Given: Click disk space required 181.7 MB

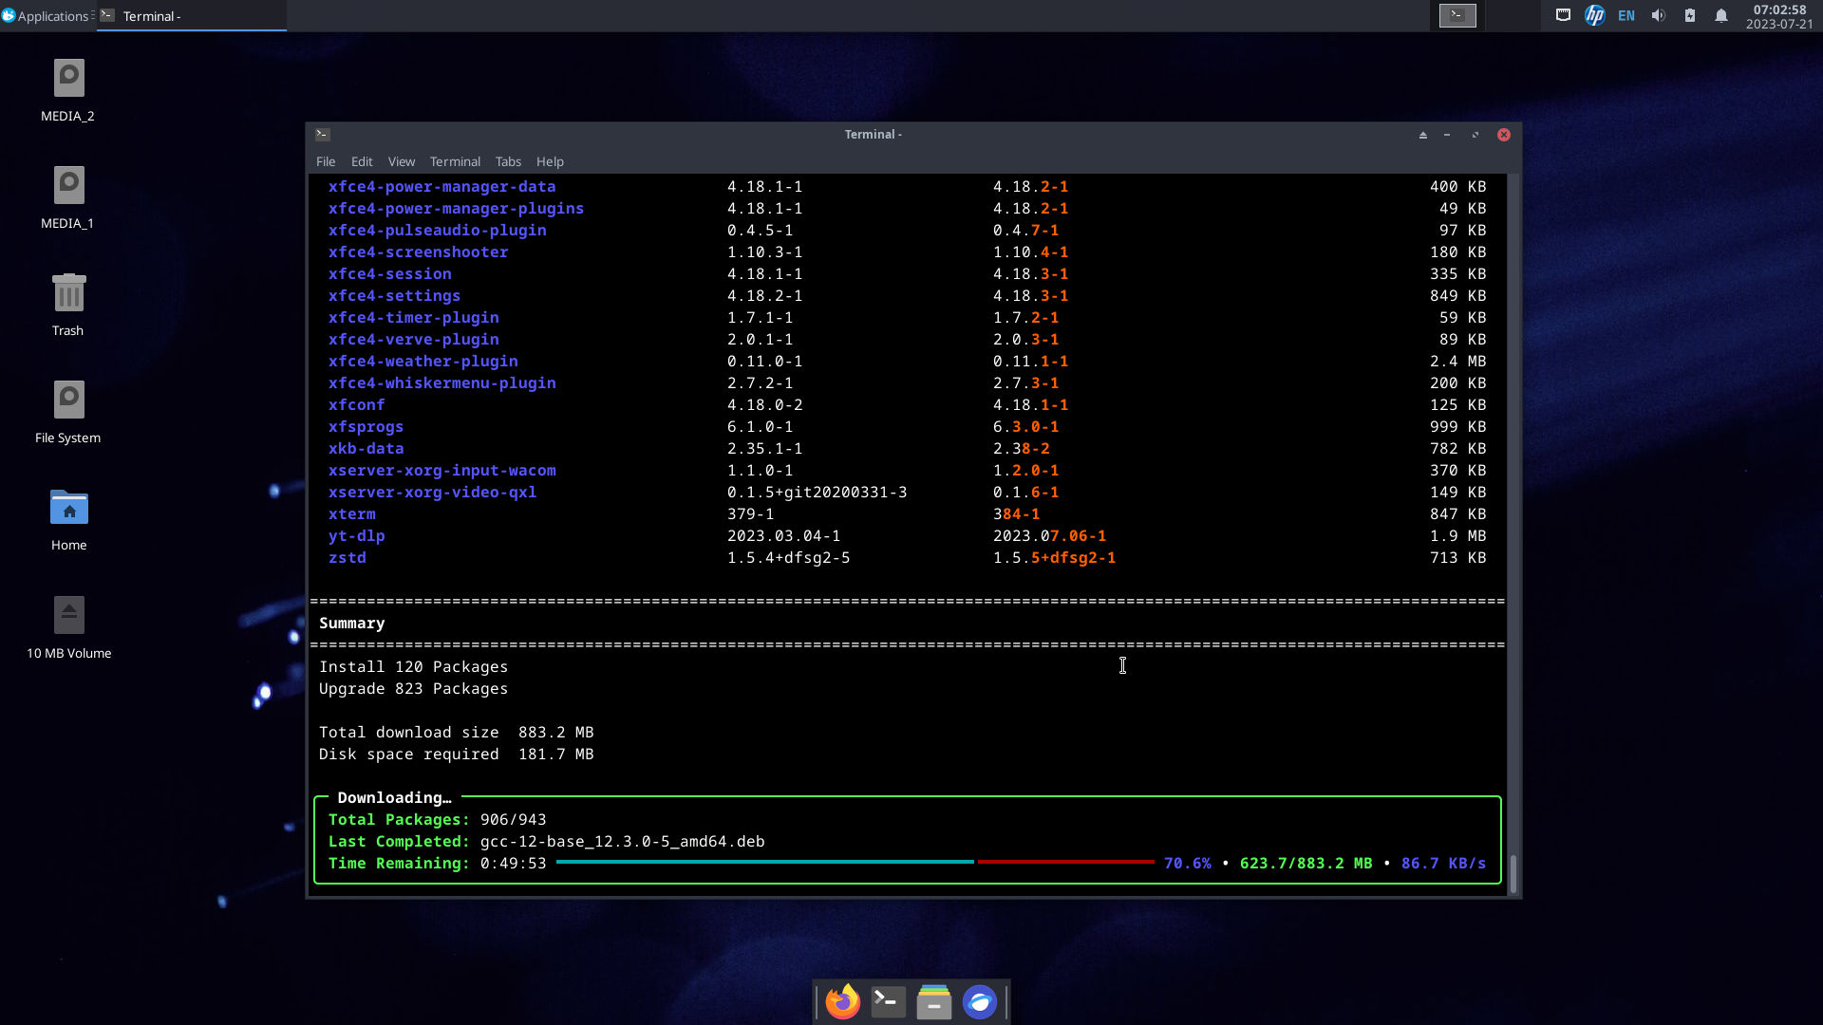Looking at the screenshot, I should pyautogui.click(x=556, y=755).
